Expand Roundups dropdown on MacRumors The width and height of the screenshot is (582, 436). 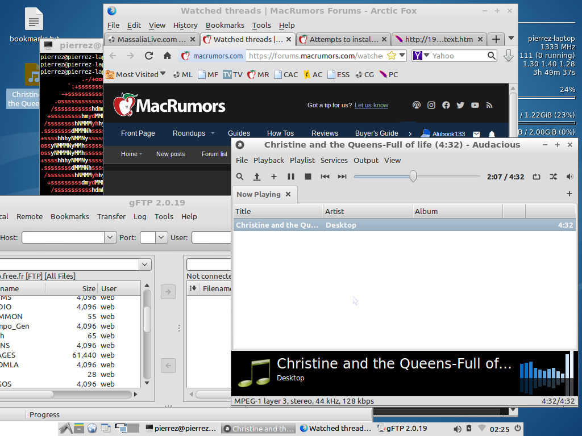(x=213, y=133)
